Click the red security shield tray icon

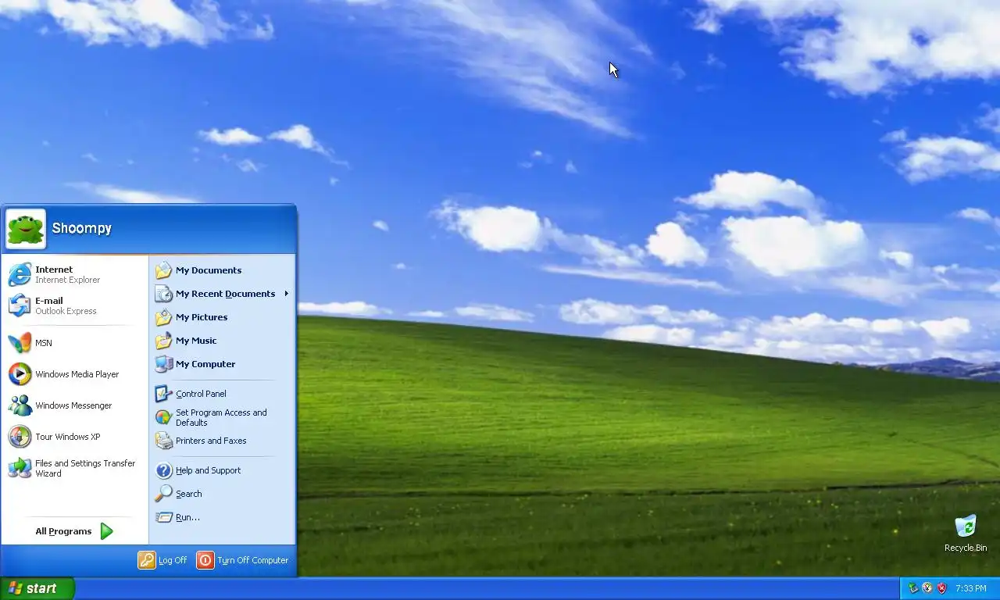tap(942, 588)
